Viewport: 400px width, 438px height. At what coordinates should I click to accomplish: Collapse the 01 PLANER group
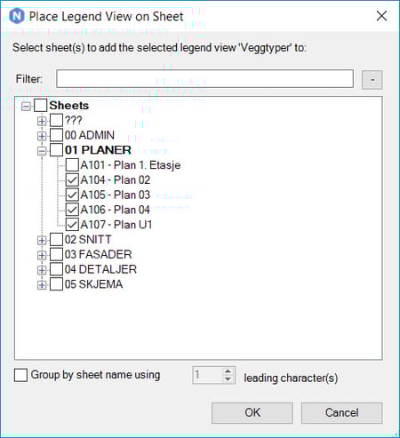tap(42, 151)
